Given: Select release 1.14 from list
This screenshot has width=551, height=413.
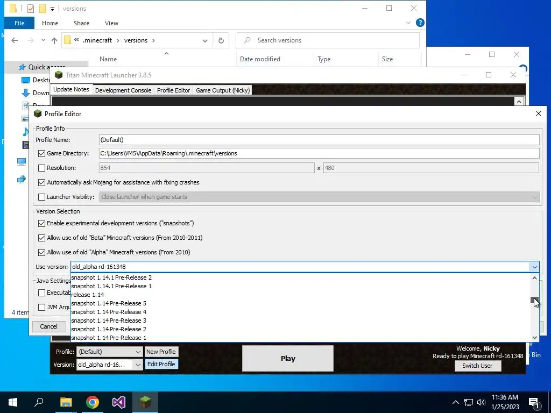Looking at the screenshot, I should tap(300, 295).
